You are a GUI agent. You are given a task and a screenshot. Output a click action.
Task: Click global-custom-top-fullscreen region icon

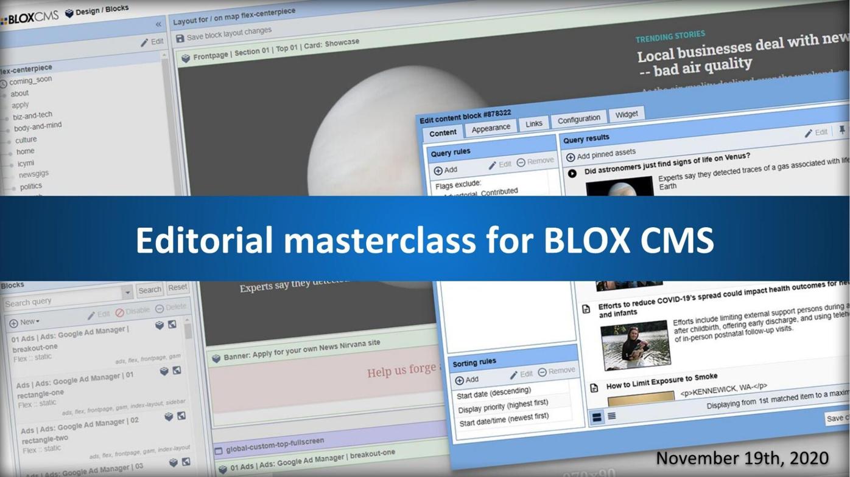coord(219,451)
